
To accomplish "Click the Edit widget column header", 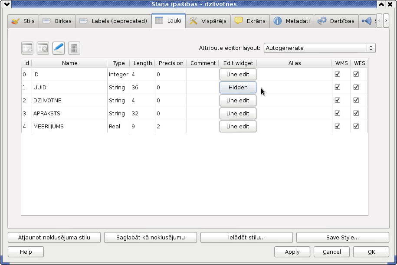I will pos(238,63).
